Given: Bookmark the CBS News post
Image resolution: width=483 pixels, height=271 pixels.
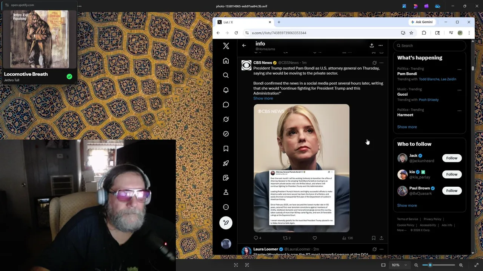Looking at the screenshot, I should coord(374,238).
